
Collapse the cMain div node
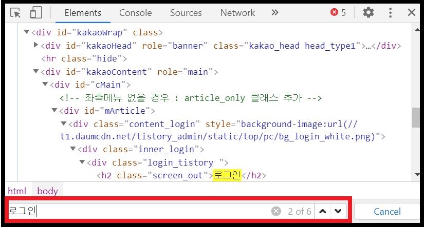pos(45,84)
